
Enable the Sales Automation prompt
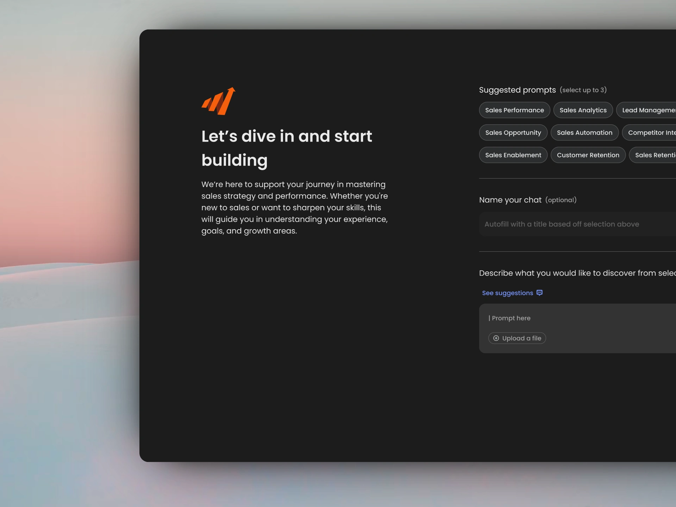point(584,133)
